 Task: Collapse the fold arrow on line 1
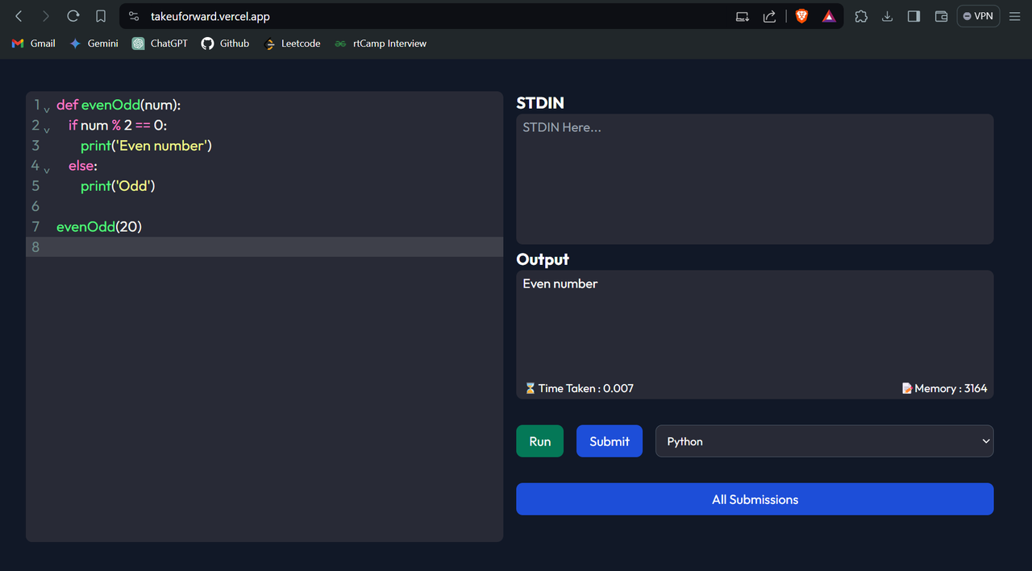tap(47, 108)
